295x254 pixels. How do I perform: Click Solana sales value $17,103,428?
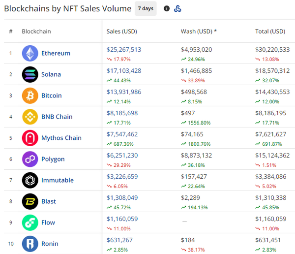(124, 71)
